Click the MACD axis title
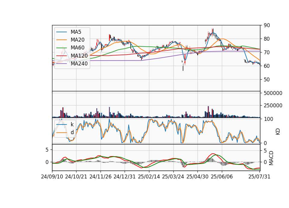Screen dimensions: 289x208 point(271,158)
